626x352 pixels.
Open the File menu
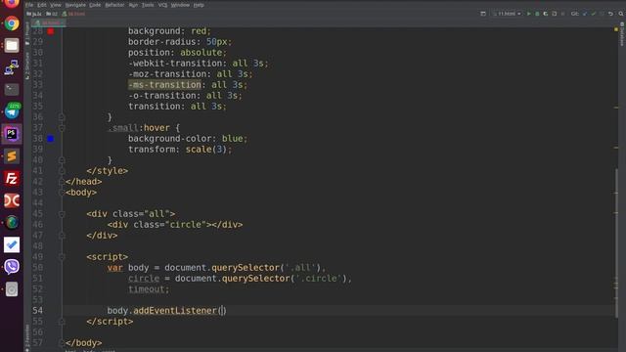(x=29, y=5)
